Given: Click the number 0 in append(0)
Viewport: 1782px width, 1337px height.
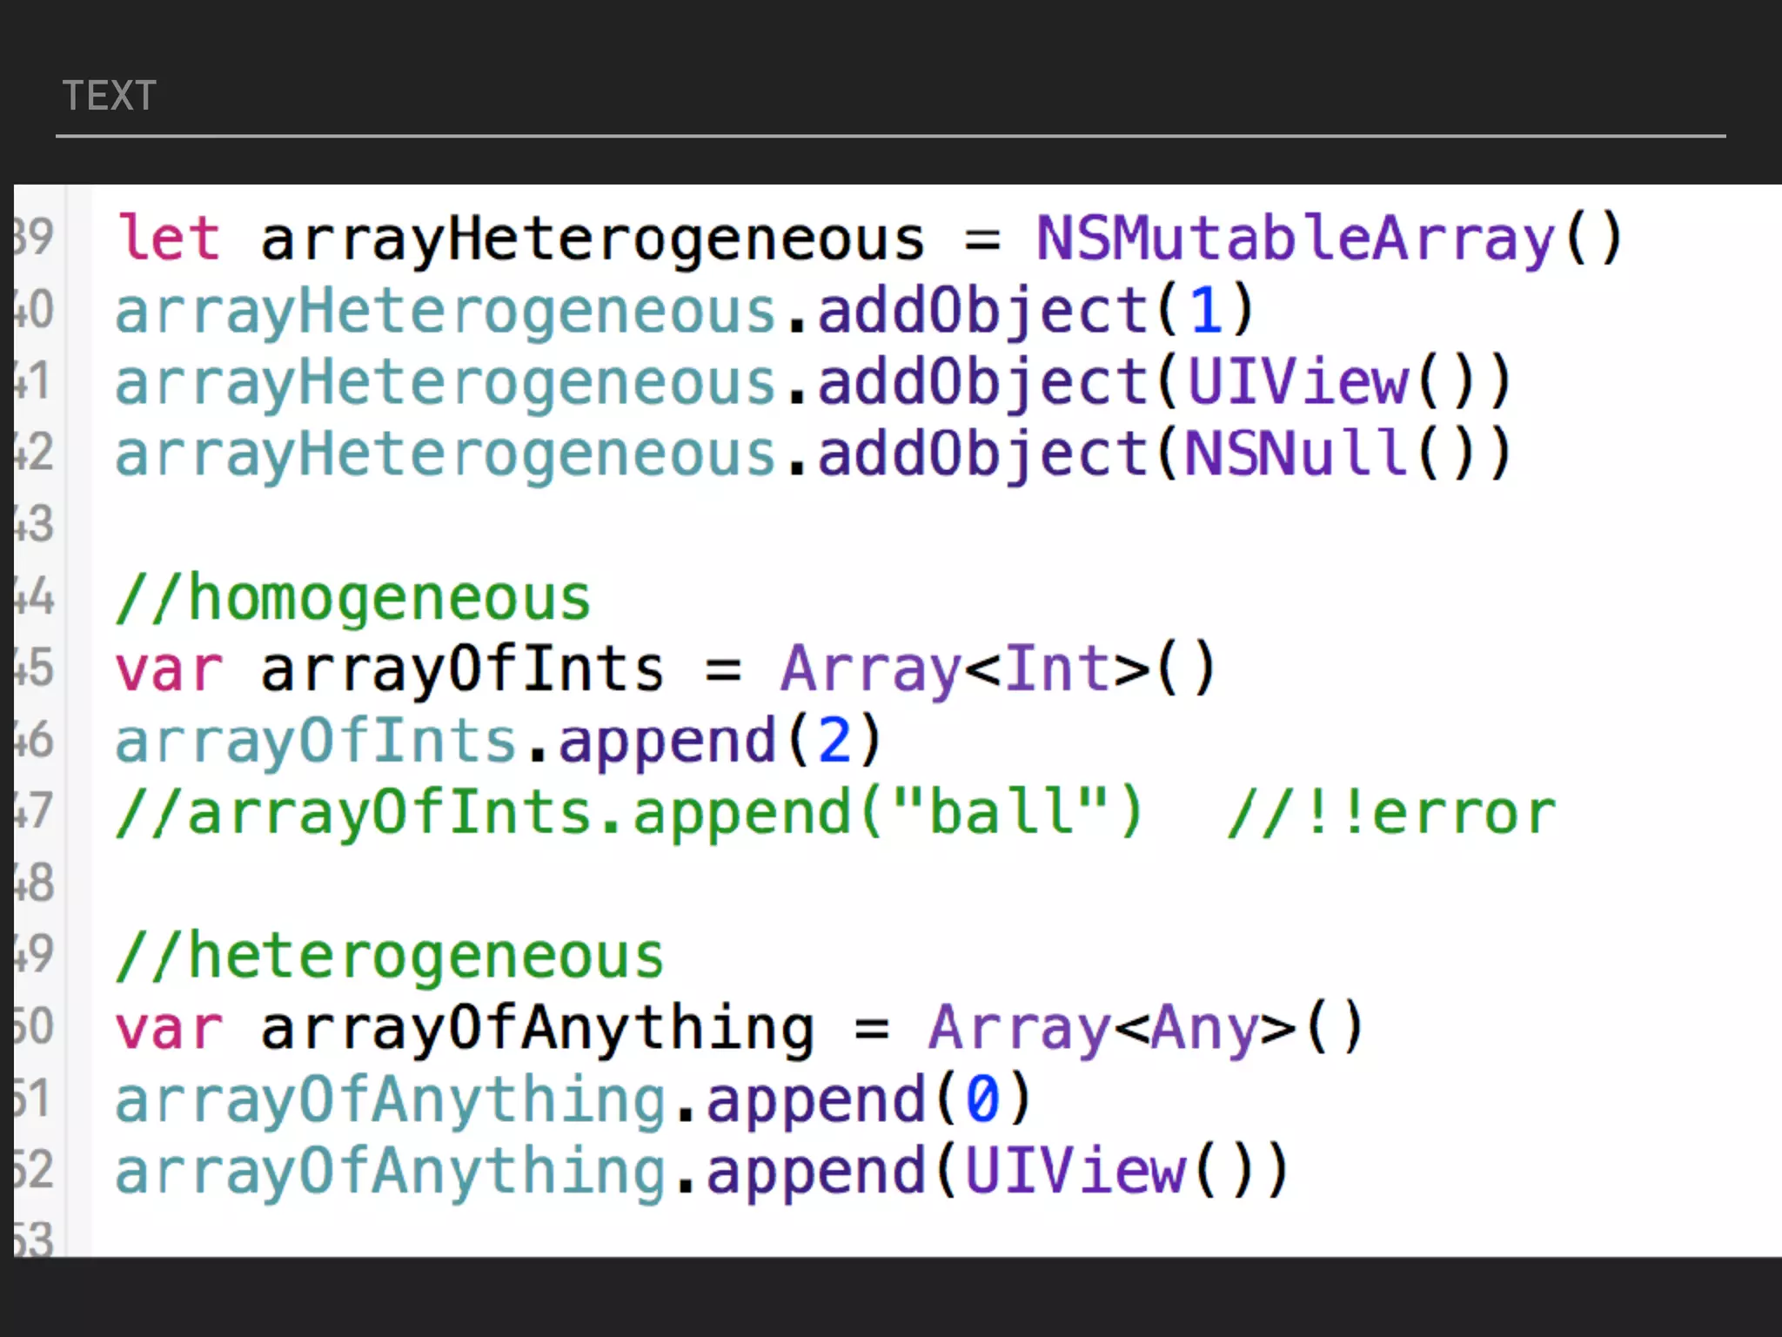Looking at the screenshot, I should (983, 1100).
